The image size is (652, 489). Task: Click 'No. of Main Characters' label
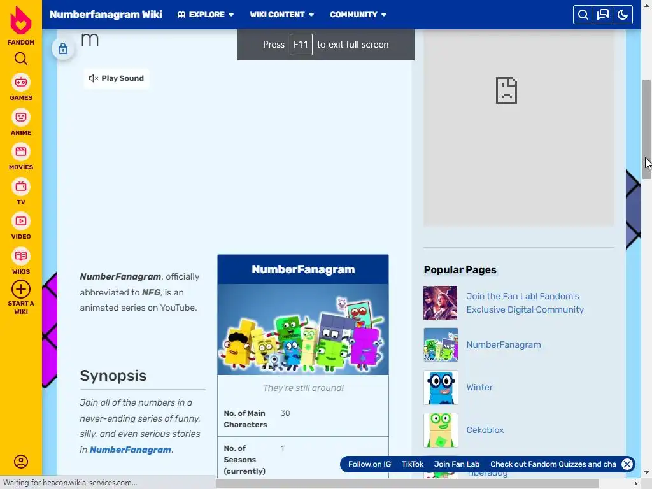pyautogui.click(x=245, y=419)
